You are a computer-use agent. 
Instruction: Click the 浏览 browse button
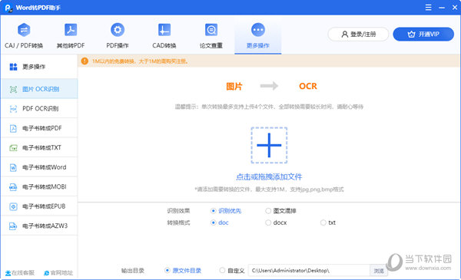point(379,271)
